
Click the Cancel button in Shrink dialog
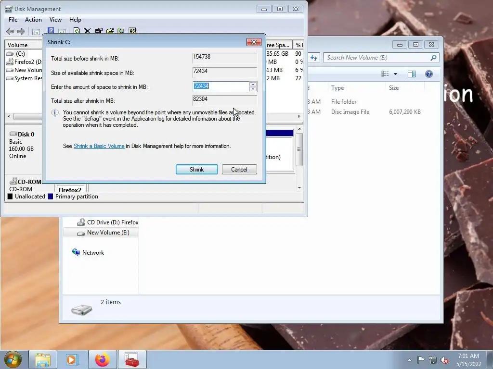pyautogui.click(x=239, y=170)
